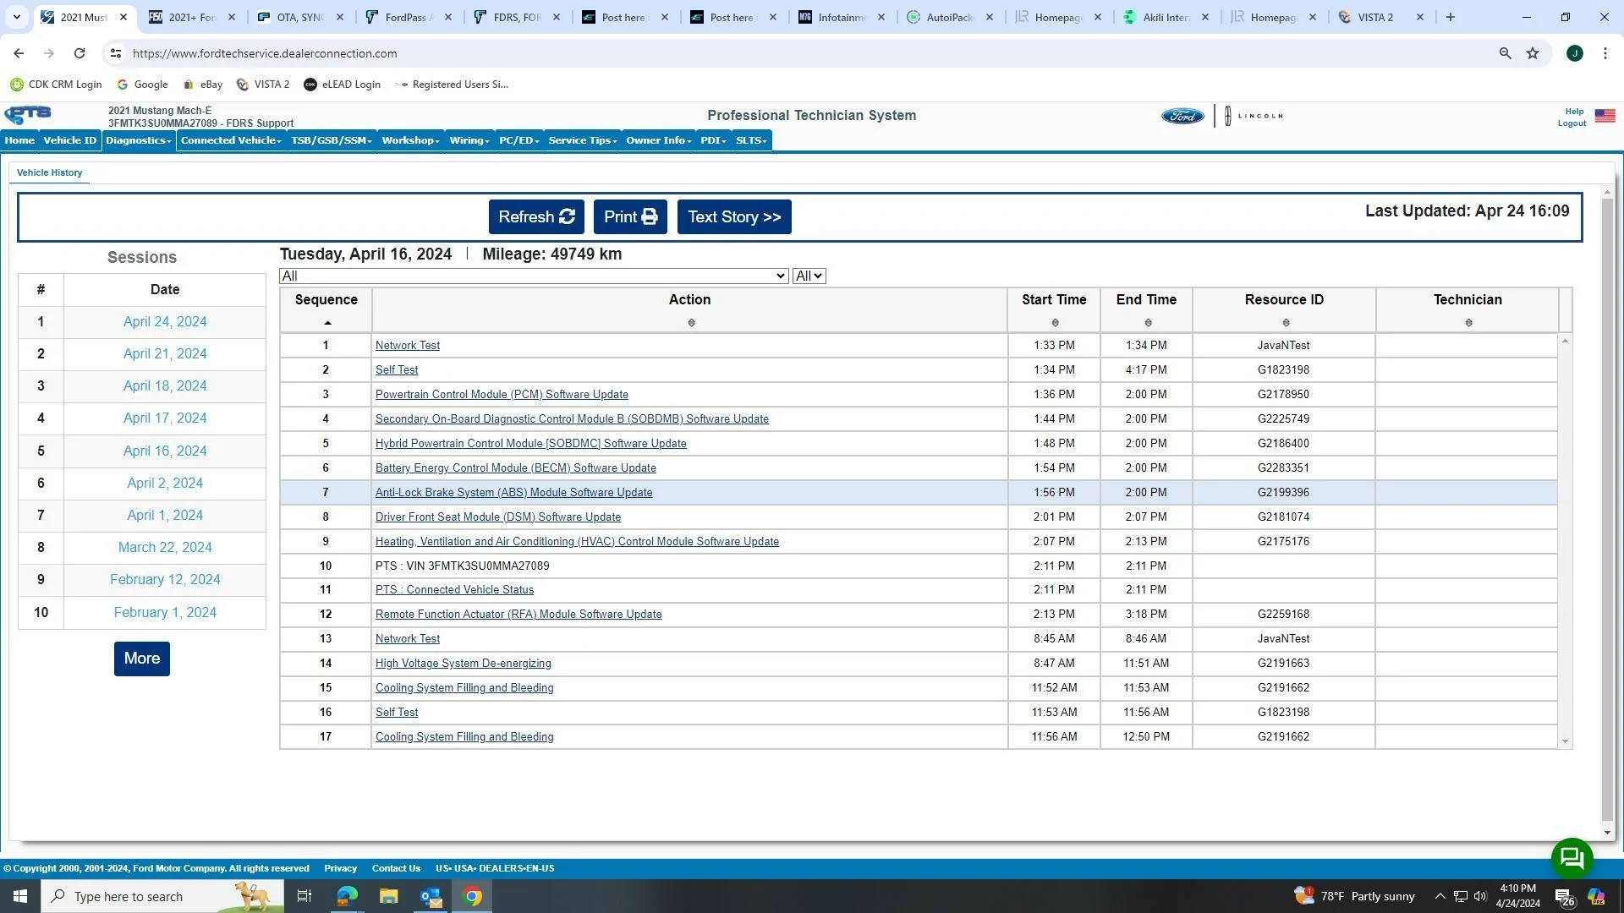Click browser back arrow

19,53
